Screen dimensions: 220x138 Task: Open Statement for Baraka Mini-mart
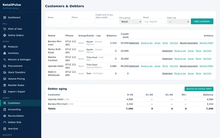click(x=134, y=43)
